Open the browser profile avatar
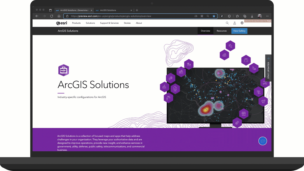Image resolution: width=304 pixels, height=171 pixels. (x=260, y=16)
